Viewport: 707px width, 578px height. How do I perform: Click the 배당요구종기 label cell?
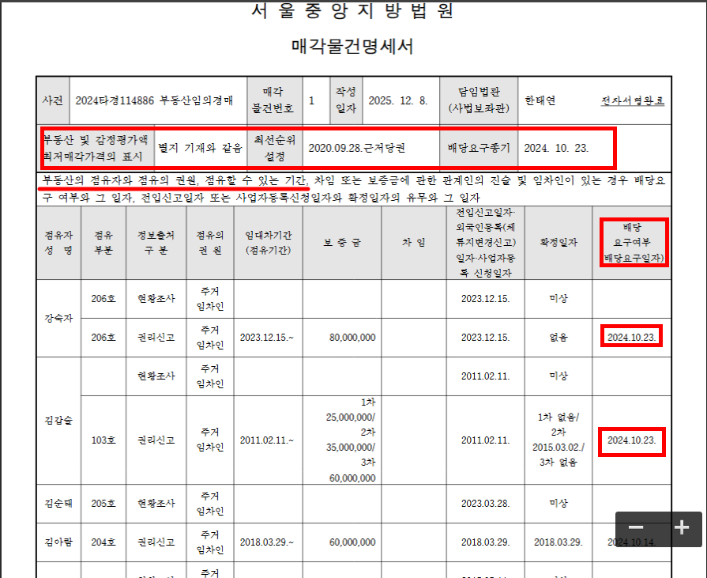tap(479, 148)
